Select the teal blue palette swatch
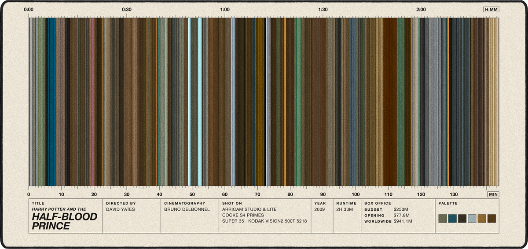 coord(452,218)
